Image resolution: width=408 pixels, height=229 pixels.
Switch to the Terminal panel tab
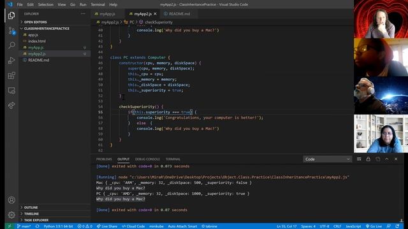click(x=173, y=159)
